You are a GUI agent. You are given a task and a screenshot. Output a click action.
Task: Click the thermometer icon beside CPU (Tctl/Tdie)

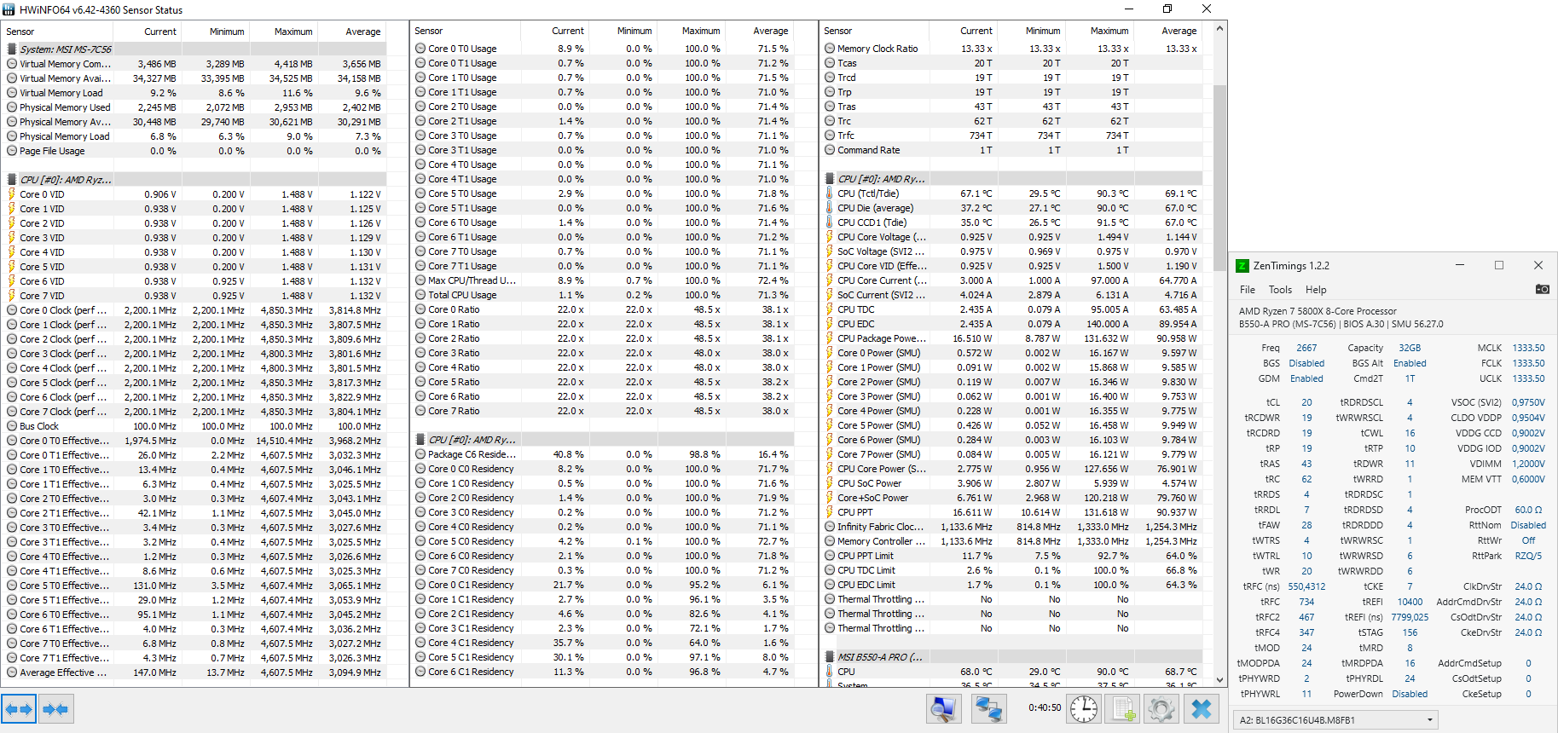coord(830,193)
